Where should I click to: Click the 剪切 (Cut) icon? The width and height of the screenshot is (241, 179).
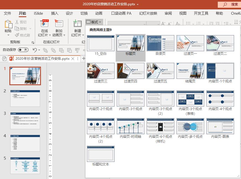17,21
